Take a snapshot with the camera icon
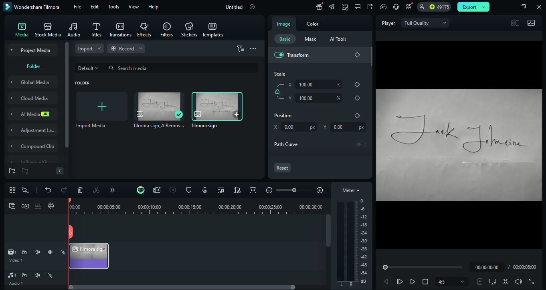The image size is (546, 290). coord(506,282)
